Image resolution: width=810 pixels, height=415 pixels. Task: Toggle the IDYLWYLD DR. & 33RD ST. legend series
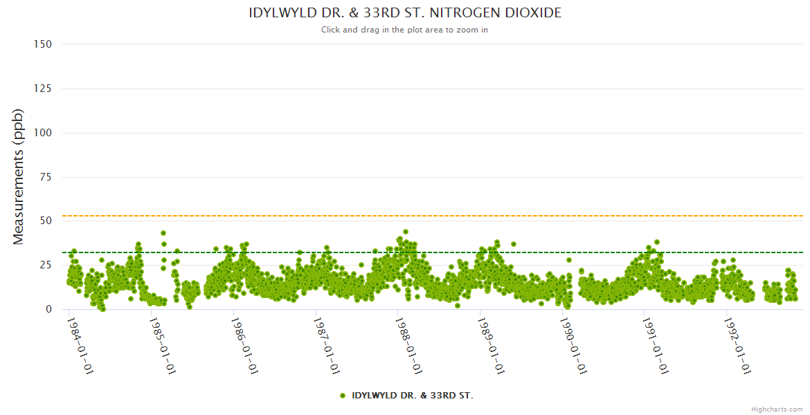point(412,396)
